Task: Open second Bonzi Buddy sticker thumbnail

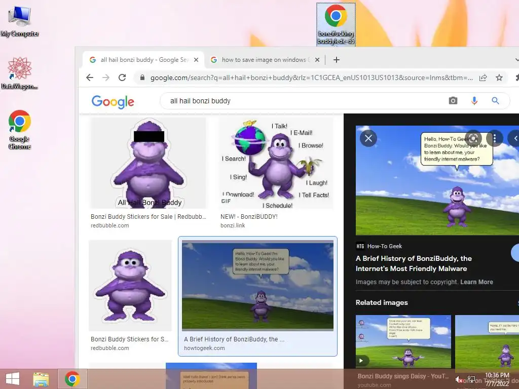Action: point(130,286)
